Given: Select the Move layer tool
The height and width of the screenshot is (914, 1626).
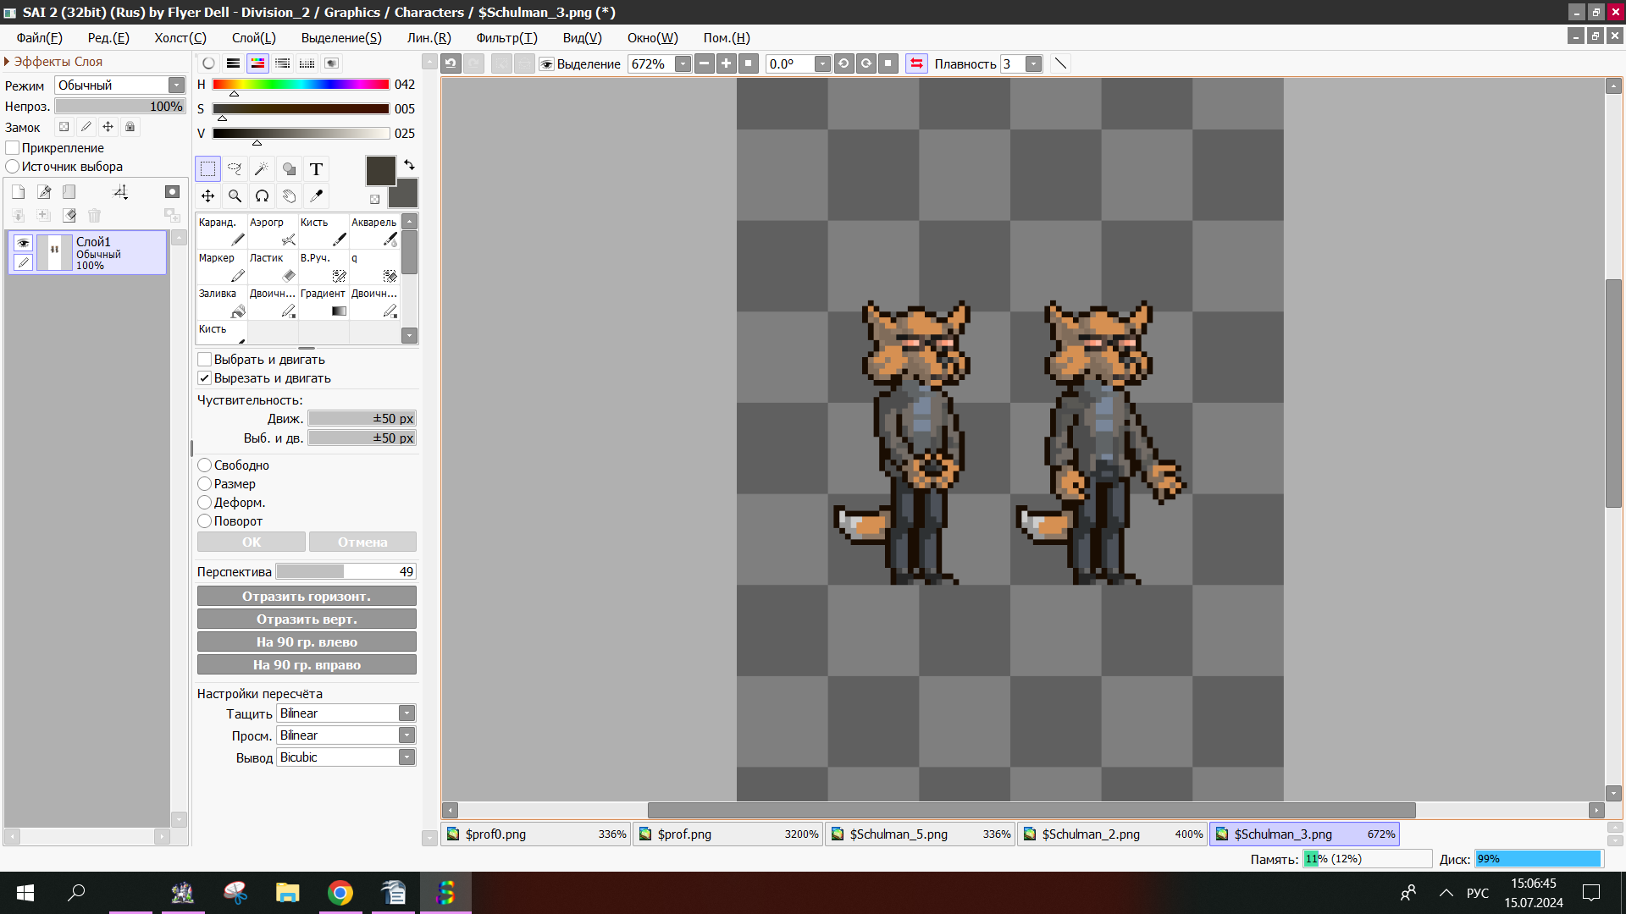Looking at the screenshot, I should (207, 196).
